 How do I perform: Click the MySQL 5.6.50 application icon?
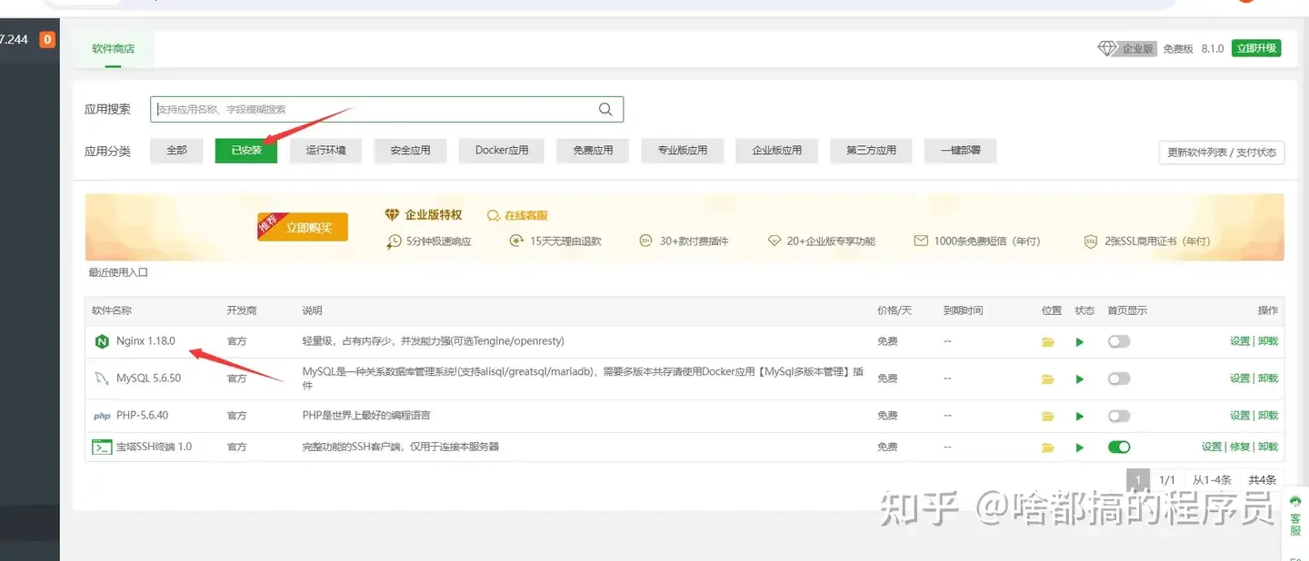pyautogui.click(x=101, y=379)
